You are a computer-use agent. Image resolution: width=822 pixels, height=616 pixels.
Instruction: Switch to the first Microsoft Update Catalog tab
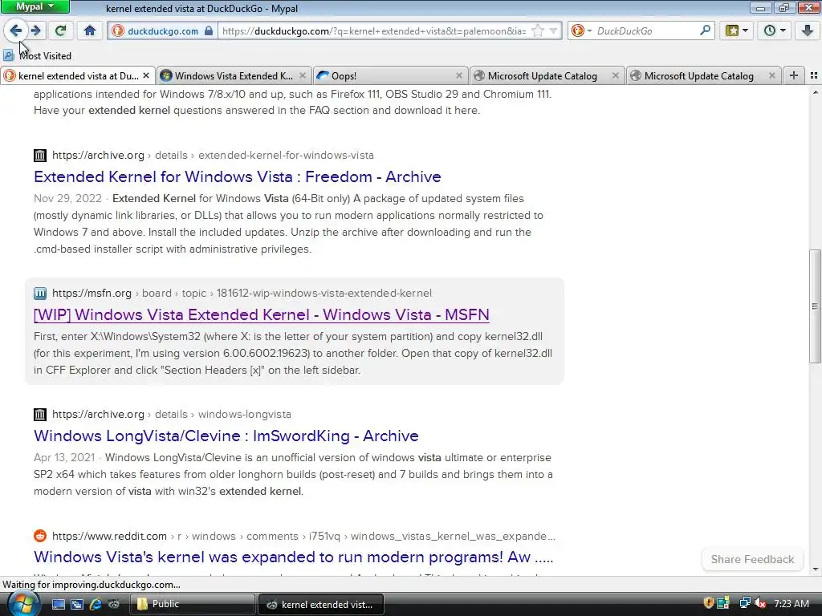click(x=547, y=76)
